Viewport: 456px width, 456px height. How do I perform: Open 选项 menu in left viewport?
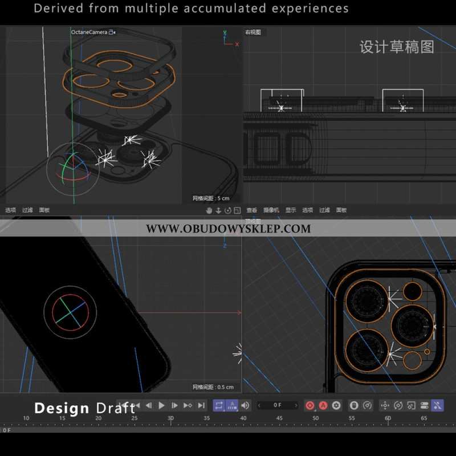(x=10, y=210)
